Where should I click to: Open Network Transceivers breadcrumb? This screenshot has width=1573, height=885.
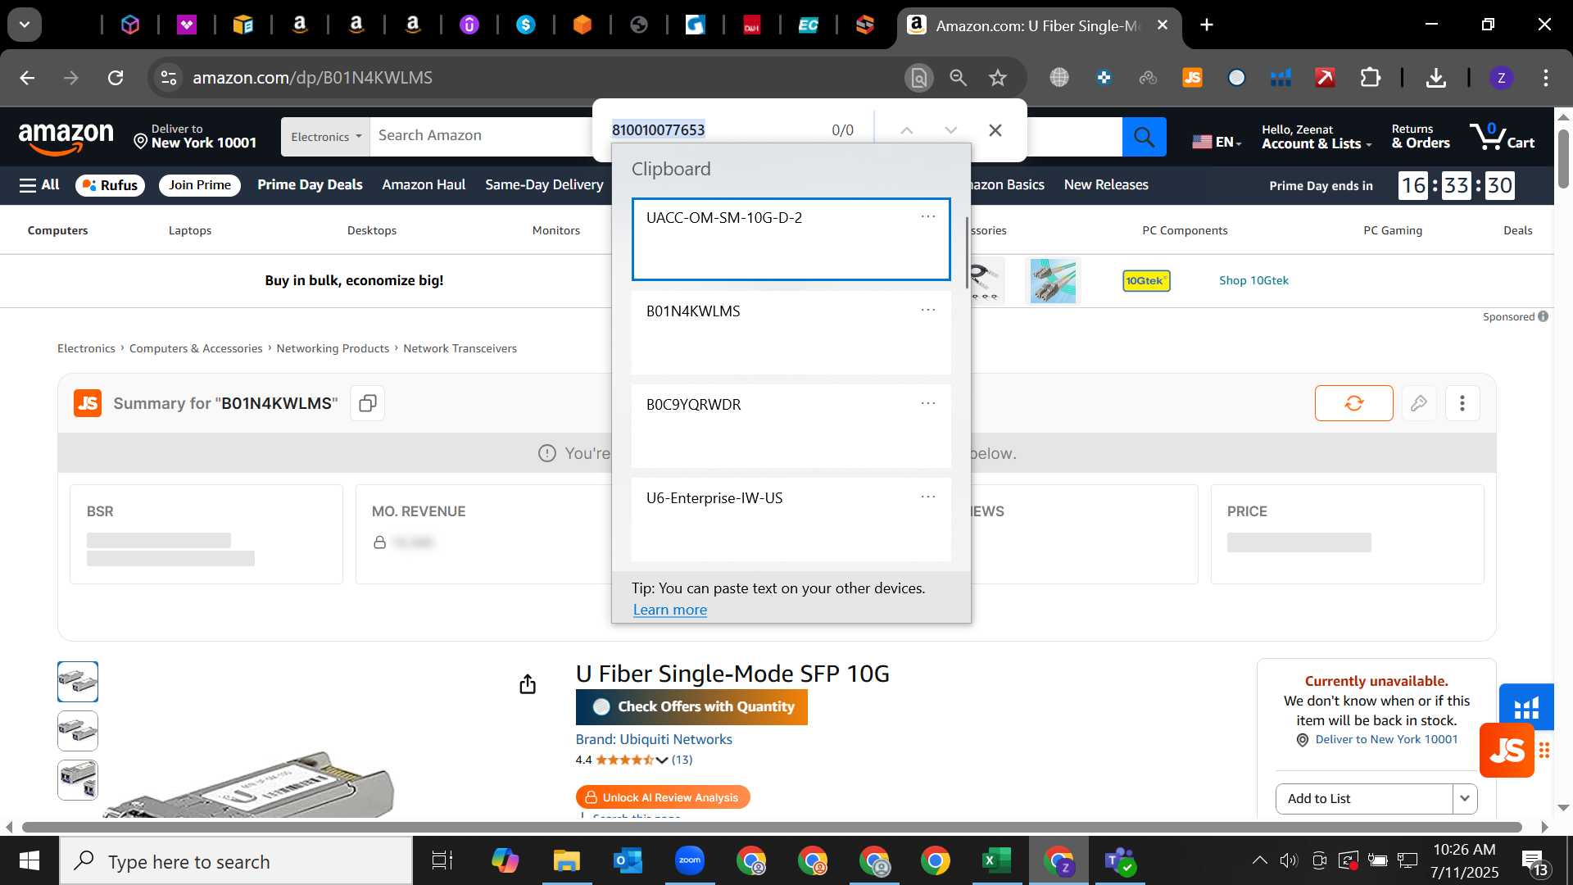pos(460,348)
